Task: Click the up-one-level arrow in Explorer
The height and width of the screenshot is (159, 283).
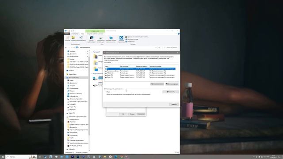Action: click(74, 47)
